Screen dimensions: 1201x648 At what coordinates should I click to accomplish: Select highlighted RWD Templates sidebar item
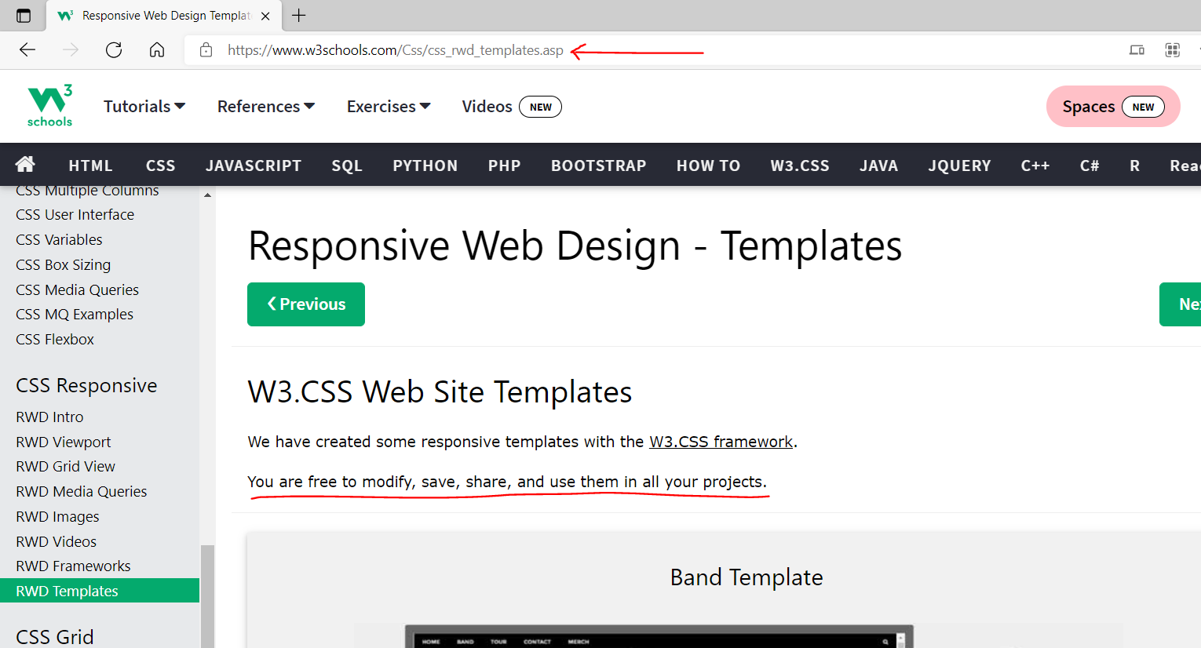pyautogui.click(x=100, y=591)
